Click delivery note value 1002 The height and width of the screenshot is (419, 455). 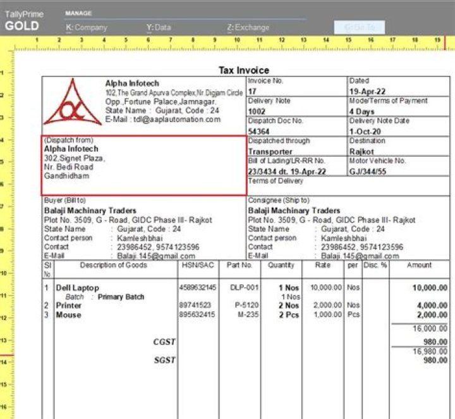[x=257, y=111]
